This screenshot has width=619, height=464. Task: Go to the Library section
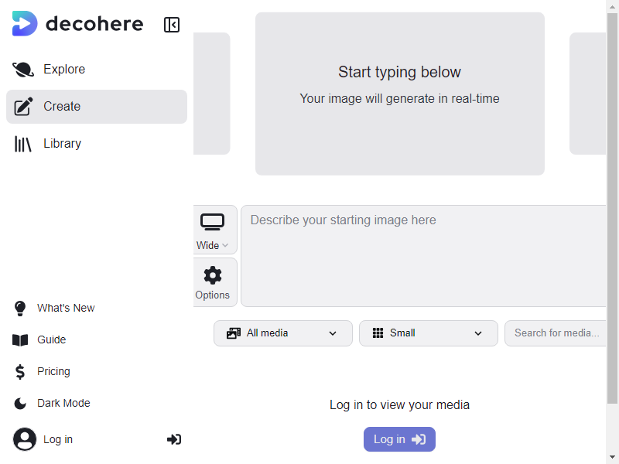point(62,144)
